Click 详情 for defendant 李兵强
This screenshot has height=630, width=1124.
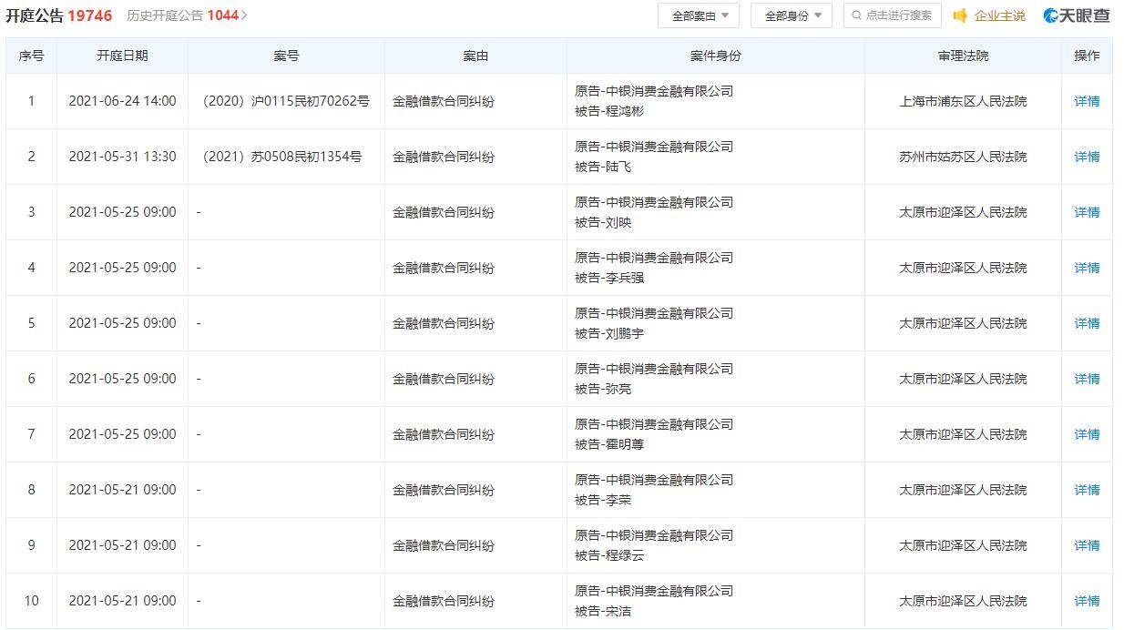pyautogui.click(x=1087, y=268)
